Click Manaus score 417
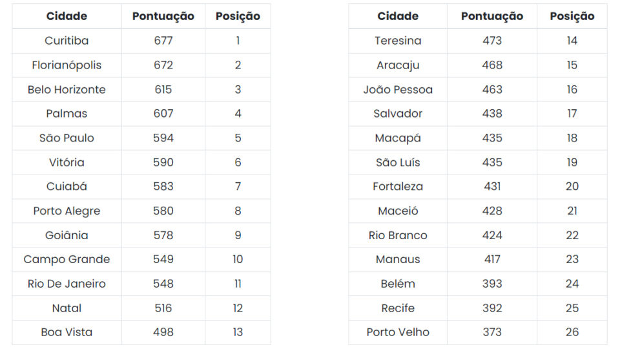The image size is (620, 349). coord(492,260)
